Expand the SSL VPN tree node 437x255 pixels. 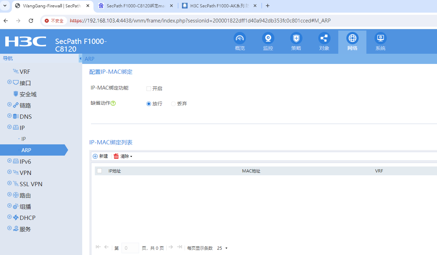point(9,183)
